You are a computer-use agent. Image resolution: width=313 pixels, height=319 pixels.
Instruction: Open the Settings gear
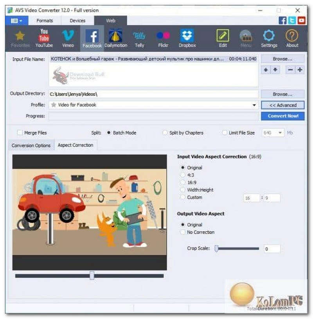269,38
